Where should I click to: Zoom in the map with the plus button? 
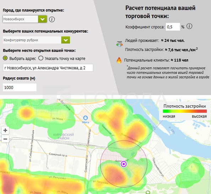tap(5, 130)
